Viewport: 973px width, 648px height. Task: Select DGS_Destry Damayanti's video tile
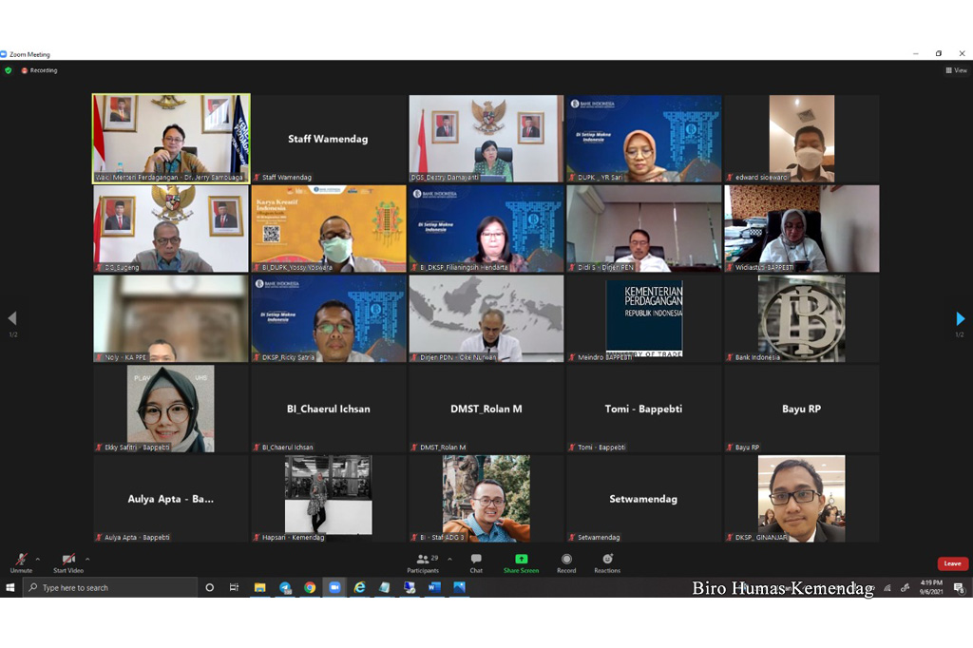pyautogui.click(x=486, y=139)
